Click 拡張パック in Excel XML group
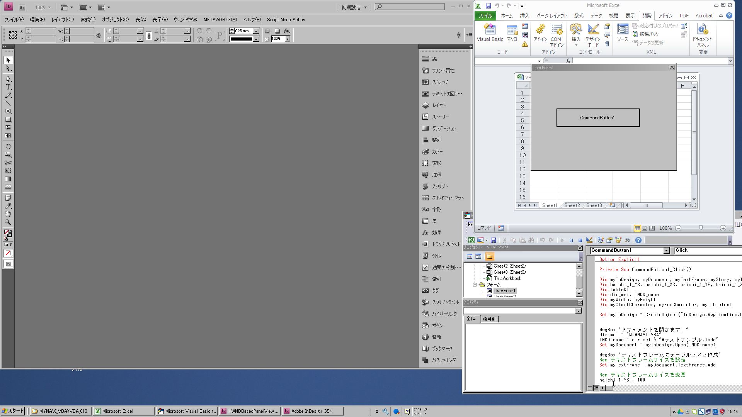 click(x=646, y=34)
